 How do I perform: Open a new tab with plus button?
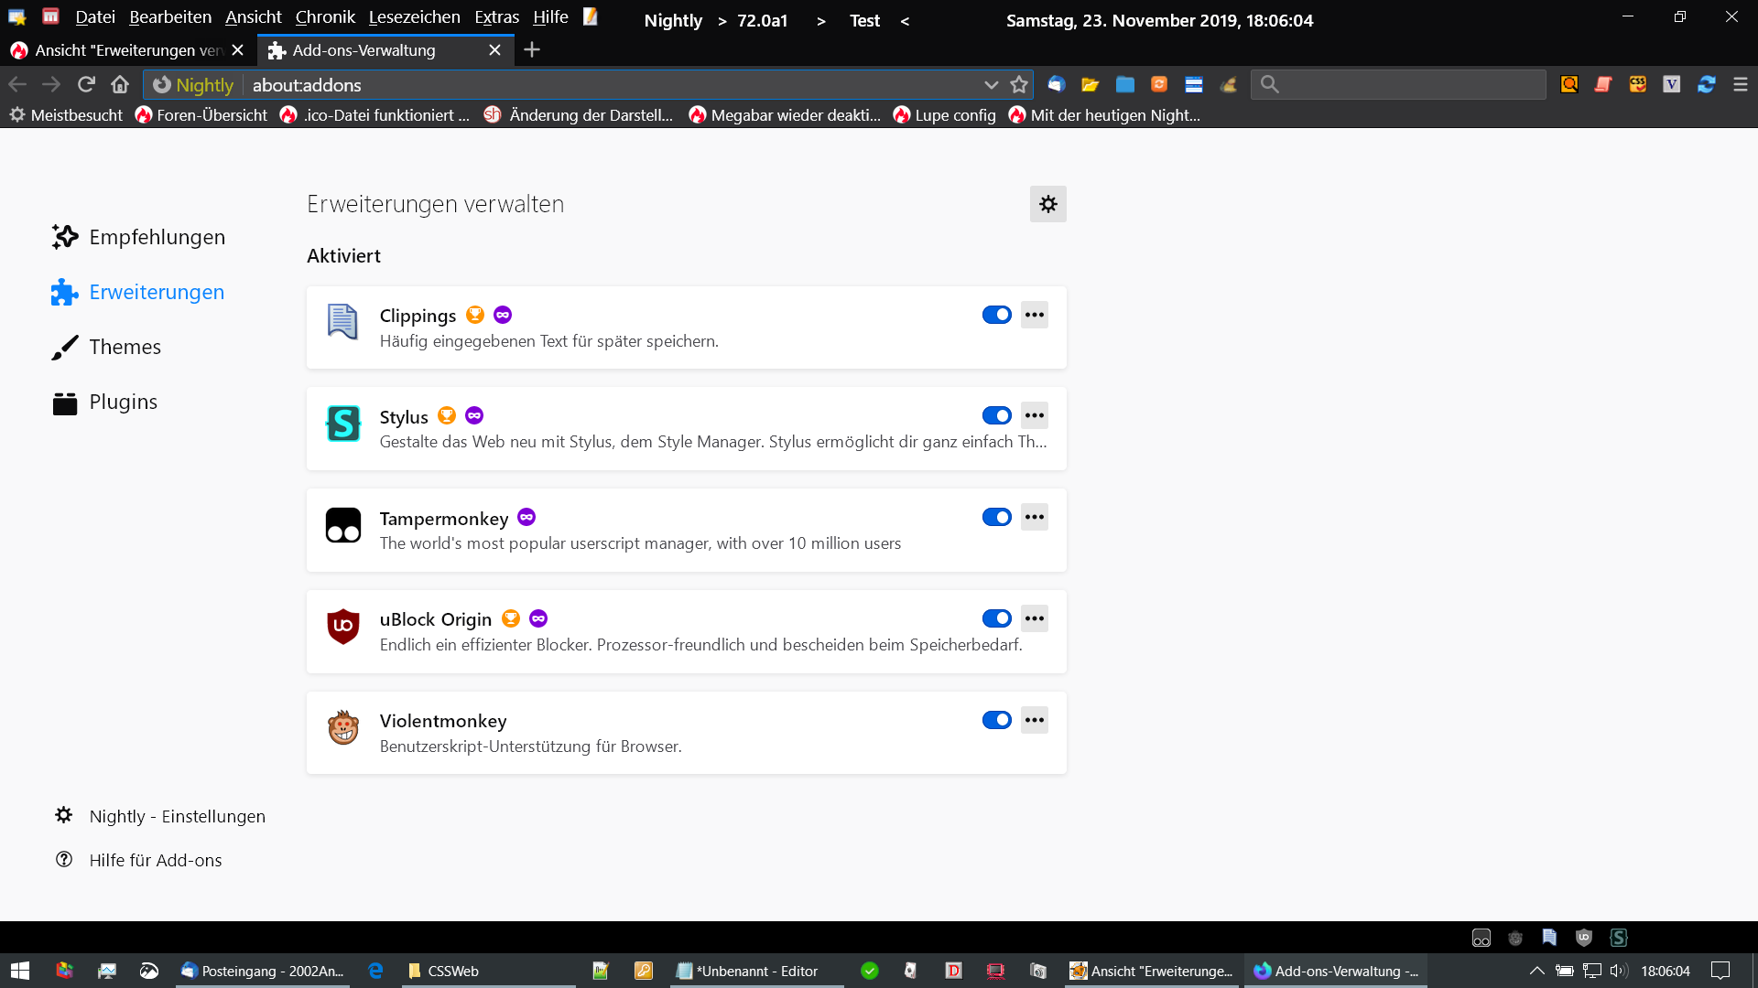coord(532,49)
